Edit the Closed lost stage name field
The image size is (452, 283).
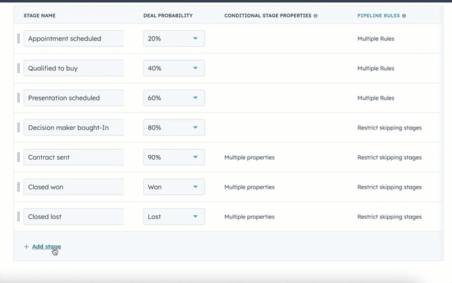(74, 217)
